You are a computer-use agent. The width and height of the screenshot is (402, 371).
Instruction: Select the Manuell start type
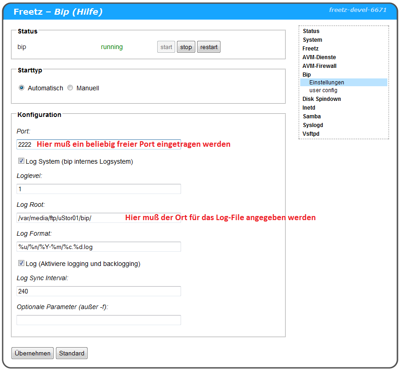point(70,88)
